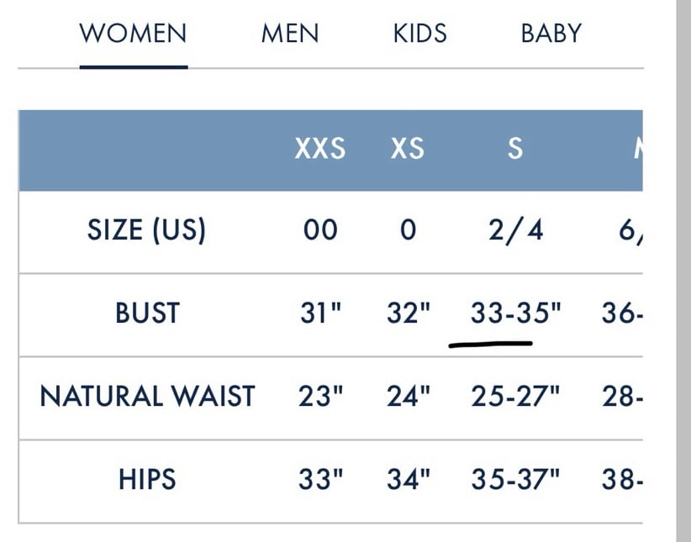This screenshot has width=691, height=542.
Task: Click the XS column header
Action: coord(408,148)
